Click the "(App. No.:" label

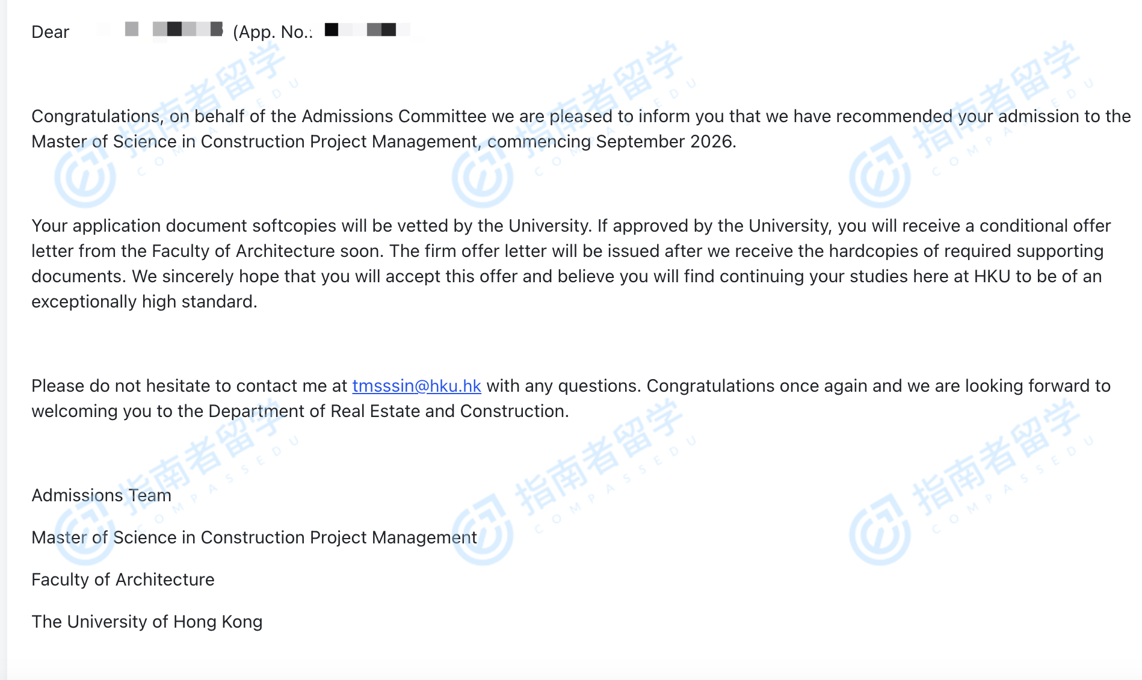pos(273,32)
